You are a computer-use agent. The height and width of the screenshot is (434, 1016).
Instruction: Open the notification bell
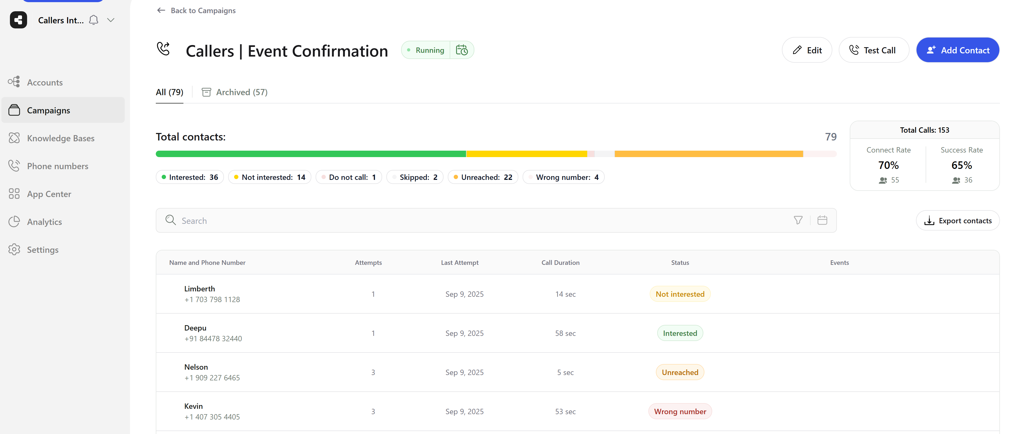pyautogui.click(x=94, y=20)
